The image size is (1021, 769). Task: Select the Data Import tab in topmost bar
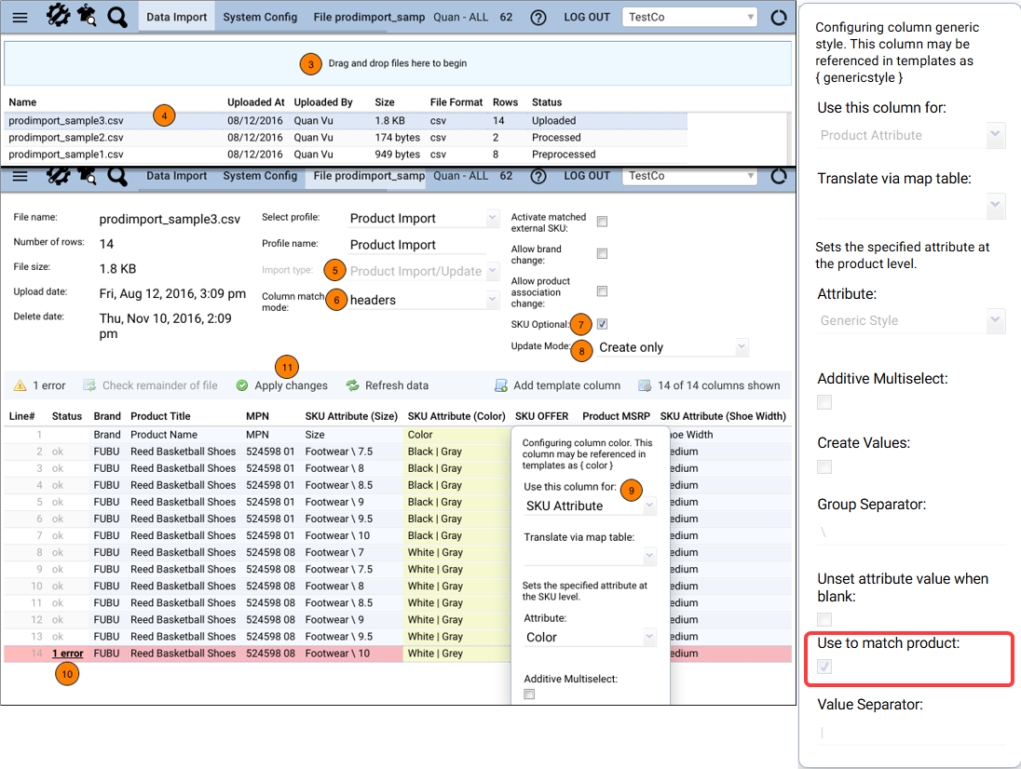tap(177, 17)
